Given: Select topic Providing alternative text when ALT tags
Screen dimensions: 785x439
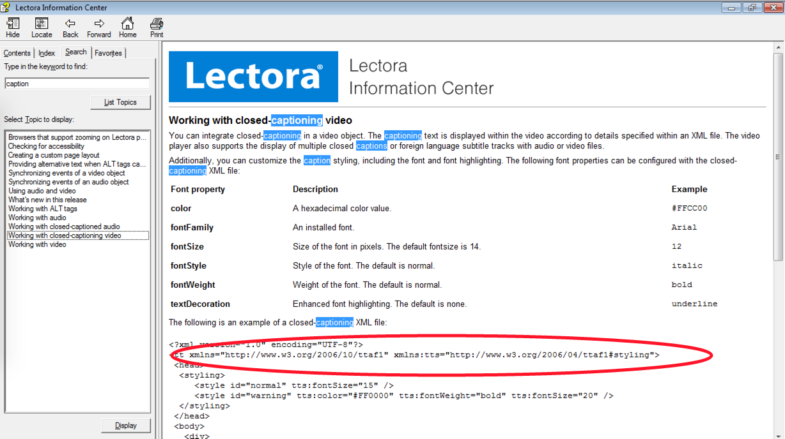Looking at the screenshot, I should click(x=77, y=164).
